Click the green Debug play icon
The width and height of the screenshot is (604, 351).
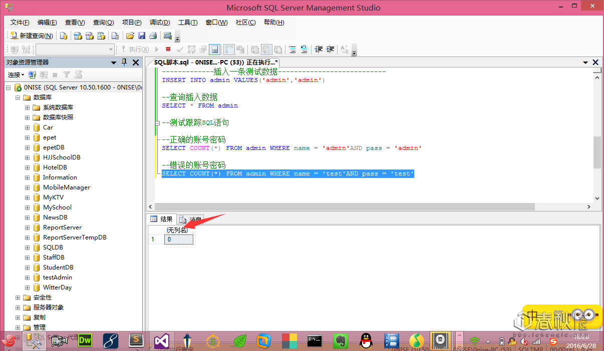coord(157,49)
